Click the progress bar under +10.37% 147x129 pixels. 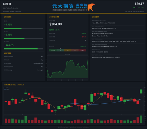coord(24,49)
